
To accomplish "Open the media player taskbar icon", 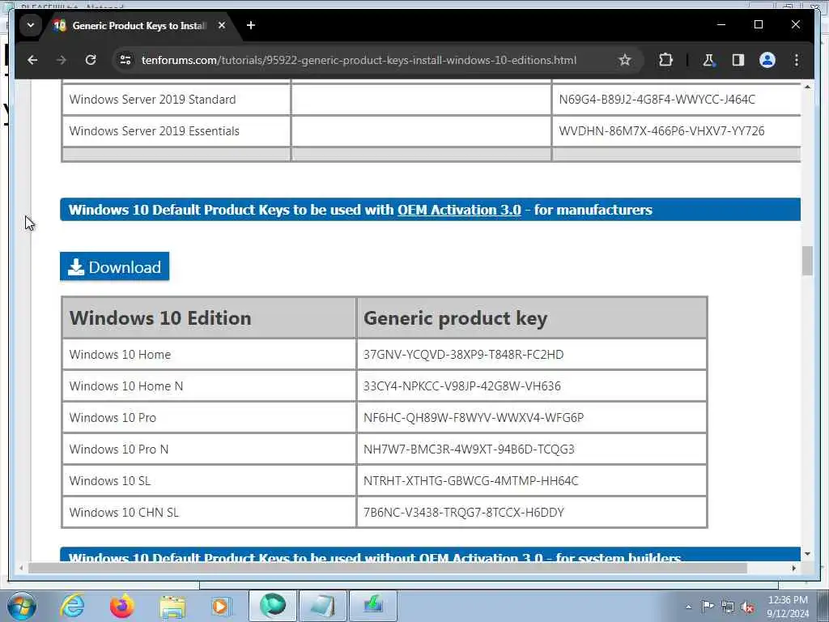I will click(220, 606).
